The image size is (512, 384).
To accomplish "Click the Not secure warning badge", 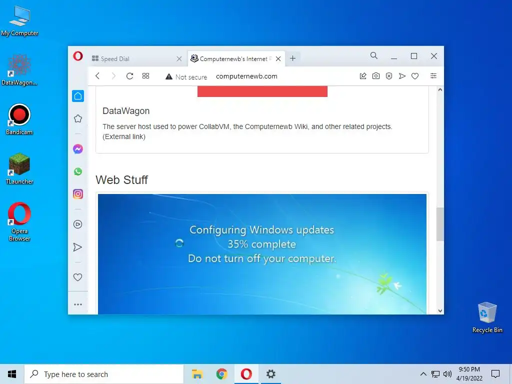I will (x=186, y=76).
